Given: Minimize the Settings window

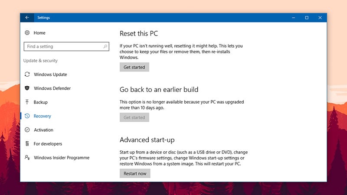Looking at the screenshot, I should (294, 17).
